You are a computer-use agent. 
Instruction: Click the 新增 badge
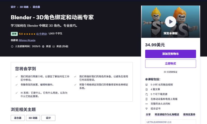click(x=14, y=34)
